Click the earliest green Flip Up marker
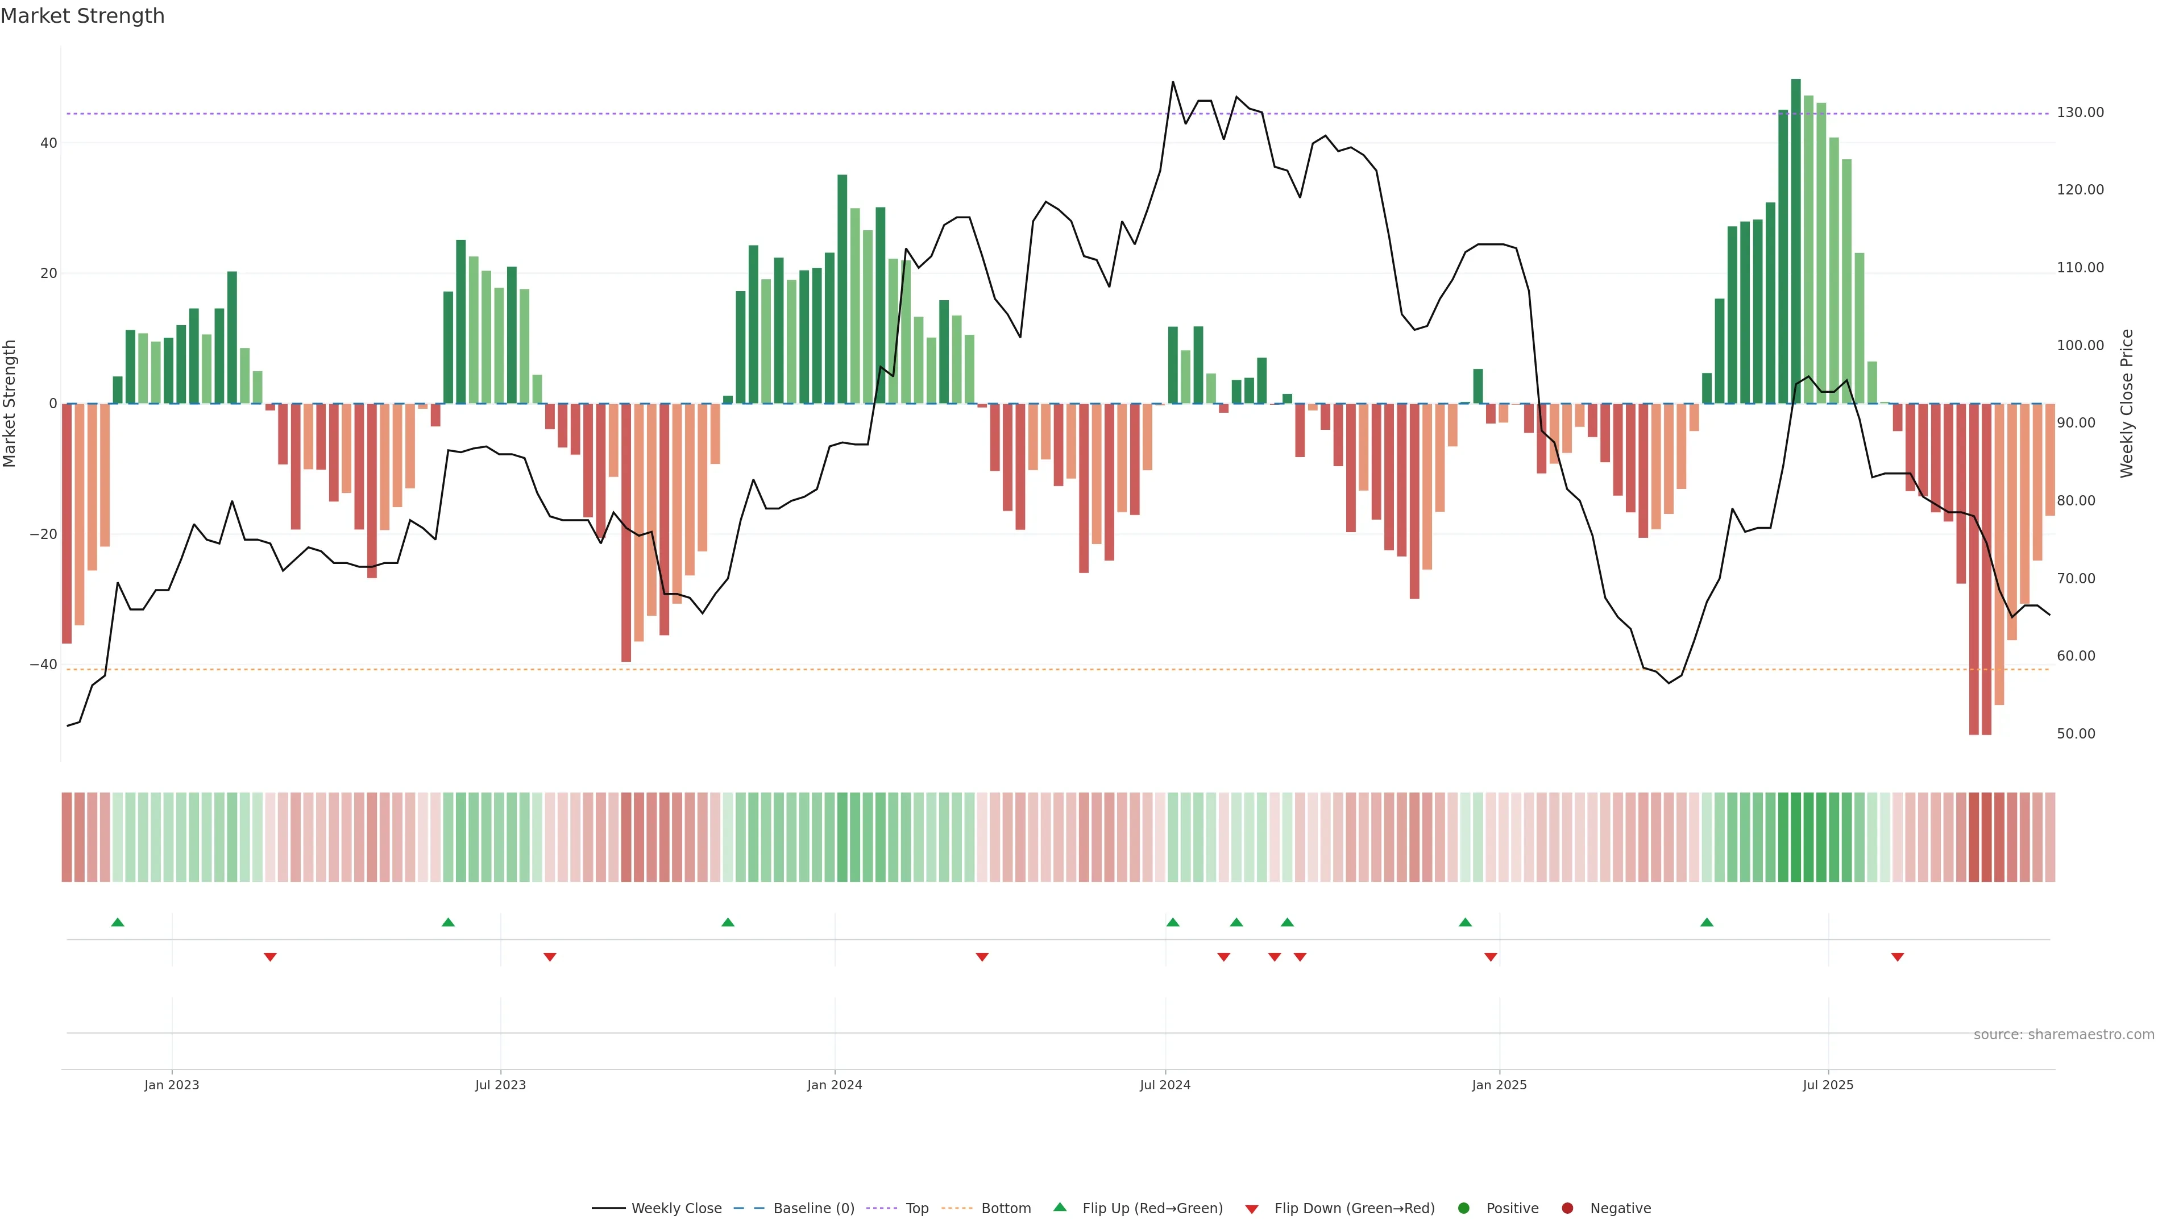Viewport: 2183px width, 1228px height. pyautogui.click(x=118, y=922)
